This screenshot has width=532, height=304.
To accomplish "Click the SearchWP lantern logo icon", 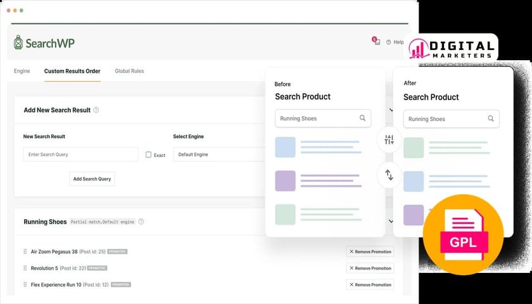I will pyautogui.click(x=18, y=42).
